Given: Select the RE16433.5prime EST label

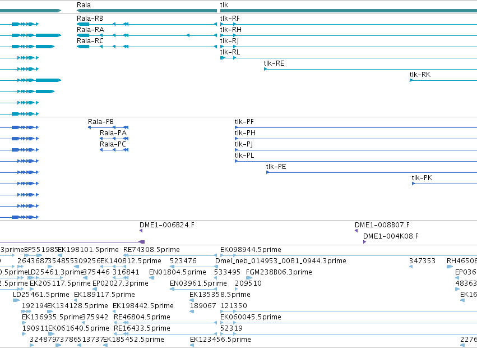Looking at the screenshot, I should point(142,328).
